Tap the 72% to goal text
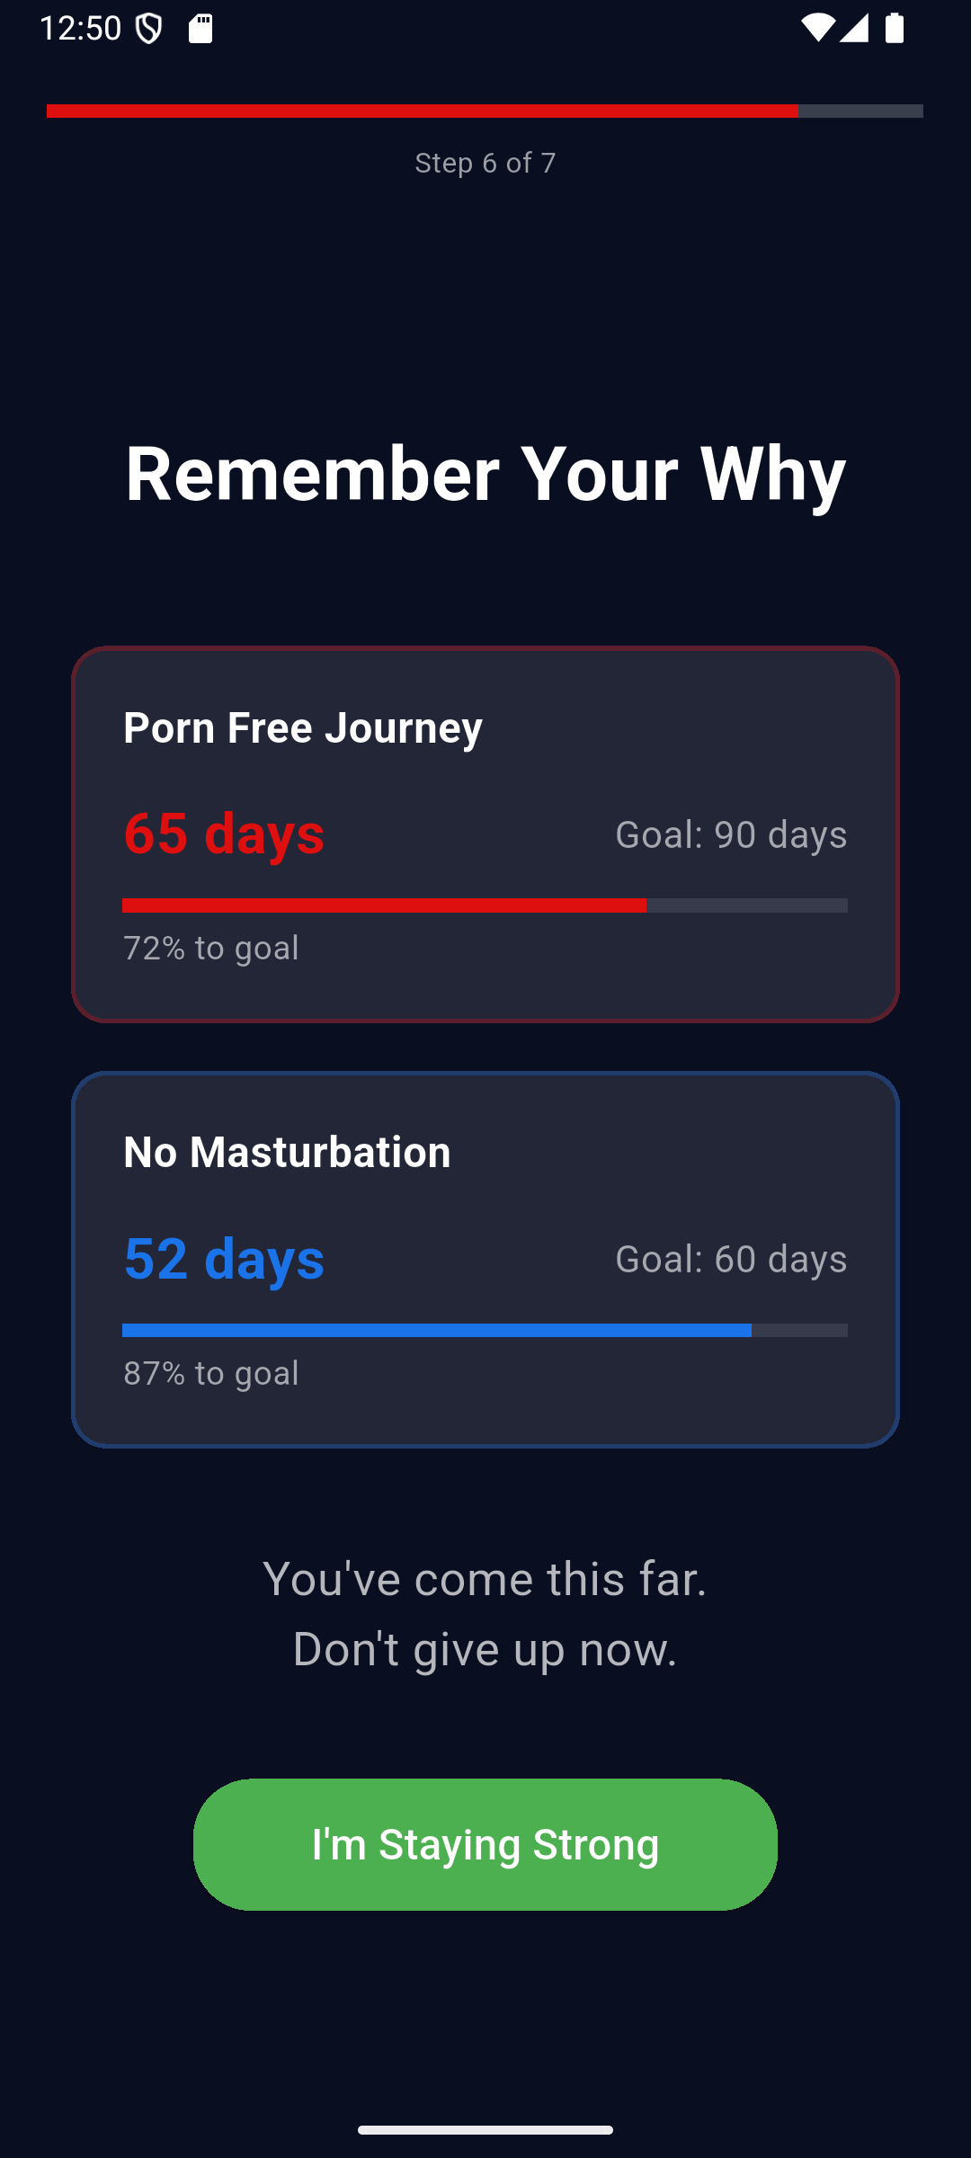The width and height of the screenshot is (971, 2158). [211, 948]
